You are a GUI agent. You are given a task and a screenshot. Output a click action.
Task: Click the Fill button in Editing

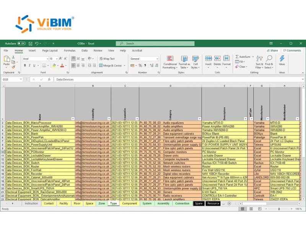240,62
